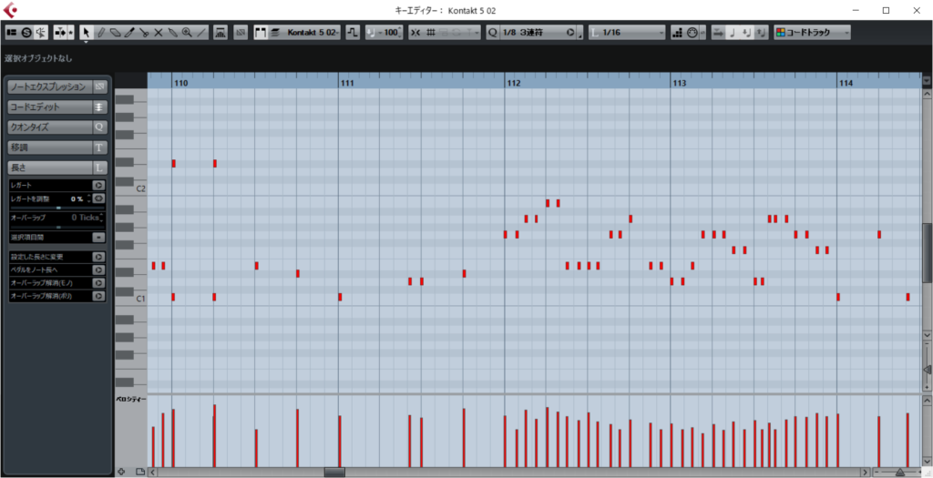Select the Object Selection arrow tool

coord(86,32)
